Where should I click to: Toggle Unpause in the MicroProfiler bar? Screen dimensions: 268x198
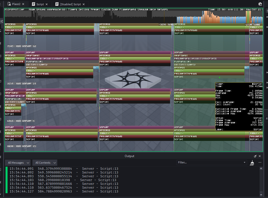click(x=143, y=9)
